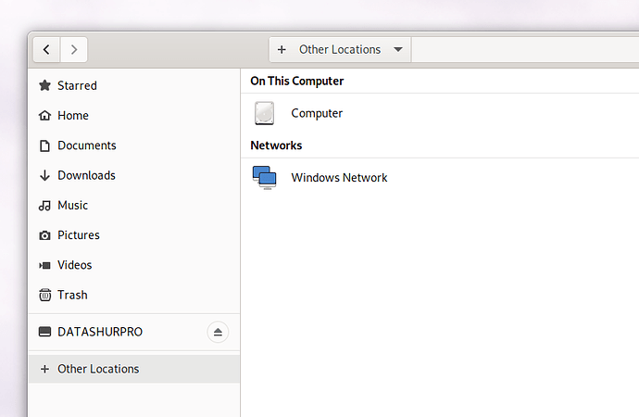639x417 pixels.
Task: Select Other Locations in the sidebar
Action: (134, 369)
